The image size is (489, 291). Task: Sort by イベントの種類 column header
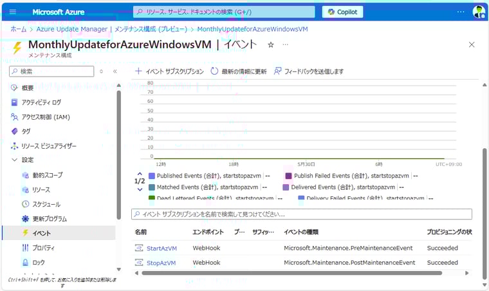[301, 232]
